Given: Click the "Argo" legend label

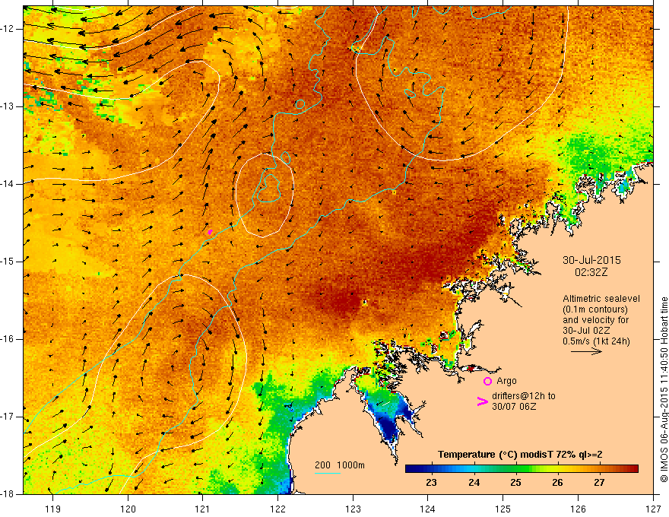Looking at the screenshot, I should 506,381.
